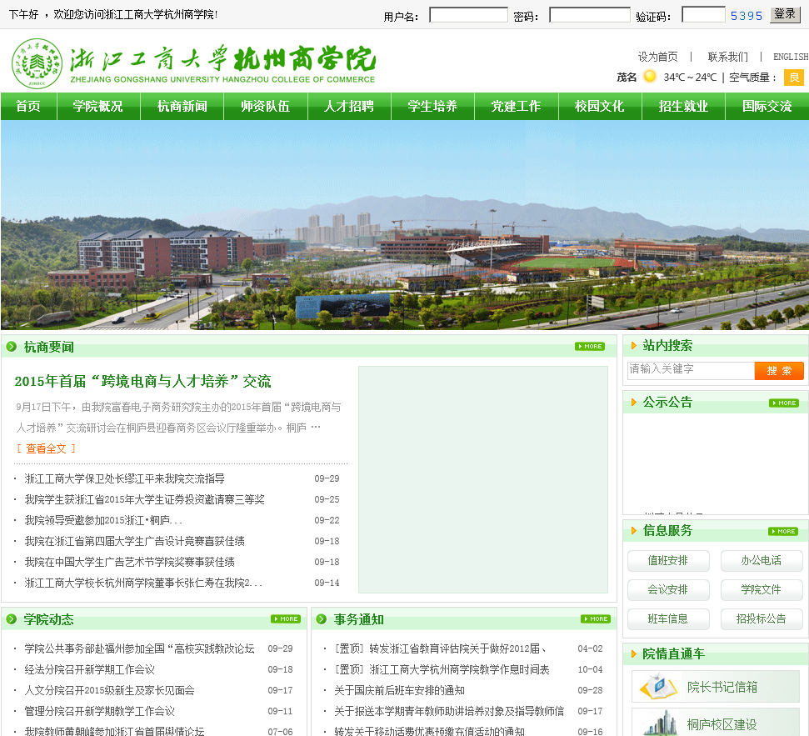
Task: Open 桐庐校区建设 banner
Action: pyautogui.click(x=715, y=723)
